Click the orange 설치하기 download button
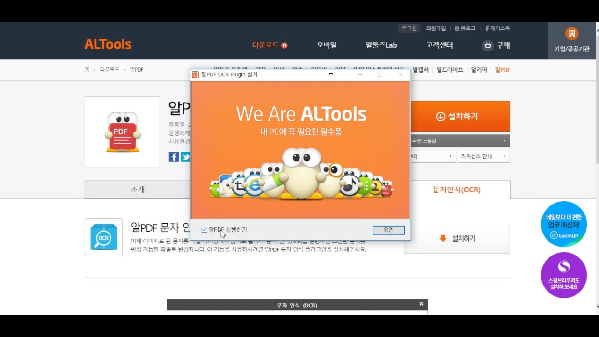This screenshot has height=337, width=599. pyautogui.click(x=460, y=117)
